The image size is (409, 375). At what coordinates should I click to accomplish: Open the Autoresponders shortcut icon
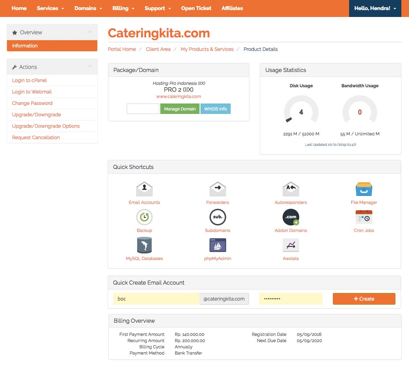pyautogui.click(x=291, y=189)
